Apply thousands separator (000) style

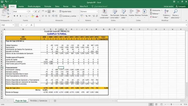[89, 16]
